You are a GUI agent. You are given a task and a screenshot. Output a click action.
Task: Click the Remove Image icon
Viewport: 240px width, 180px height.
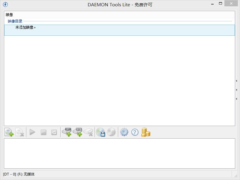point(19,132)
